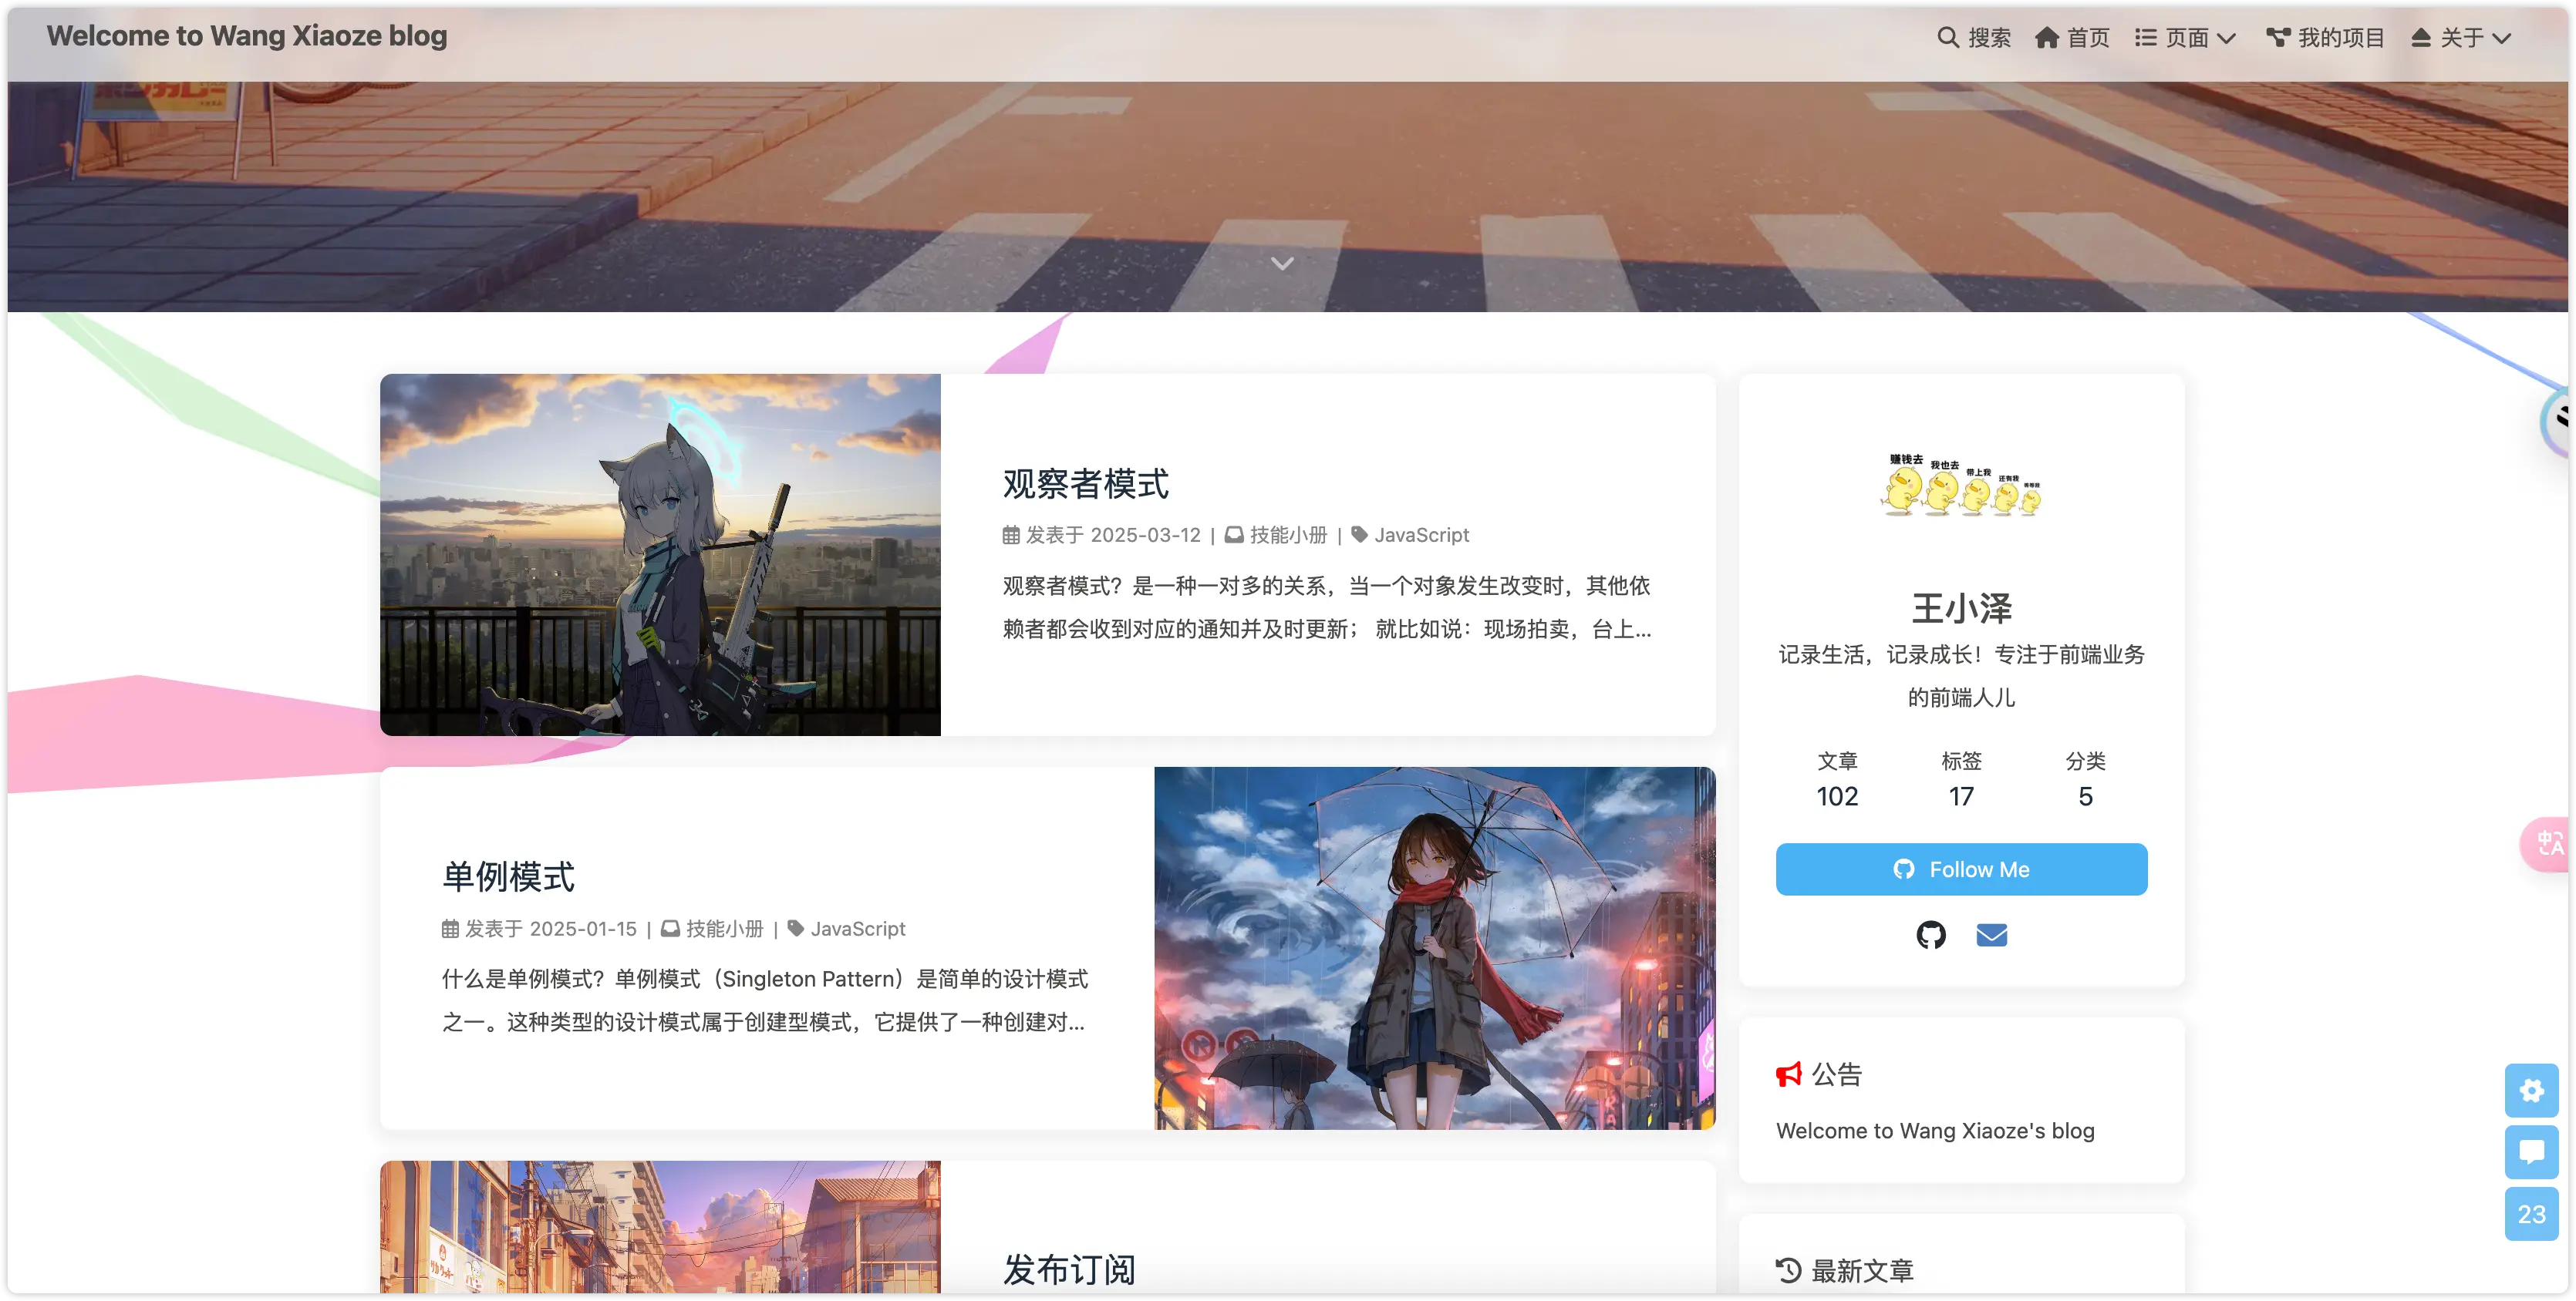This screenshot has height=1301, width=2576.
Task: Click the GitHub icon inside Follow Me button
Action: pos(1904,869)
